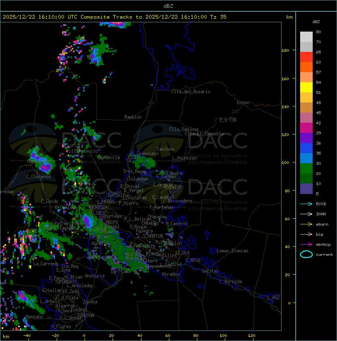Pick the slate purple 10–5 dBZ swatch

(306, 189)
